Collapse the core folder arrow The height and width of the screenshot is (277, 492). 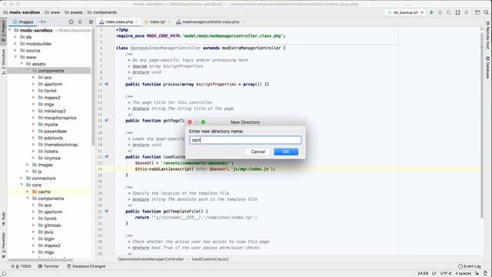[22, 185]
